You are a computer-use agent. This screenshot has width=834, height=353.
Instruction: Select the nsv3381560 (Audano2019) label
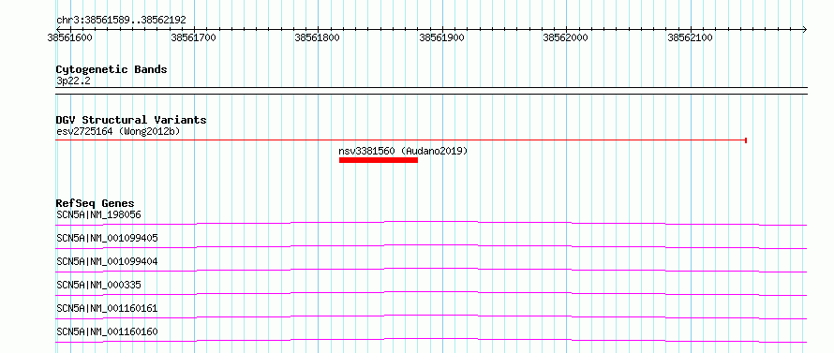[x=403, y=151]
